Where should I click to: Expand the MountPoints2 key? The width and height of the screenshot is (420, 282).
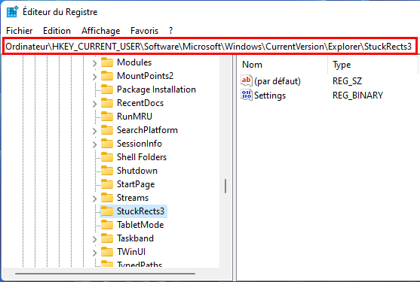(94, 77)
